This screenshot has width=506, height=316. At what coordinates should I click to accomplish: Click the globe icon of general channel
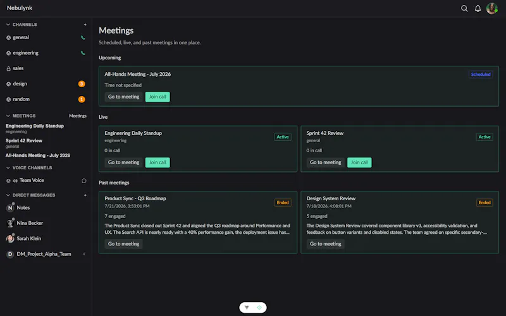point(8,38)
